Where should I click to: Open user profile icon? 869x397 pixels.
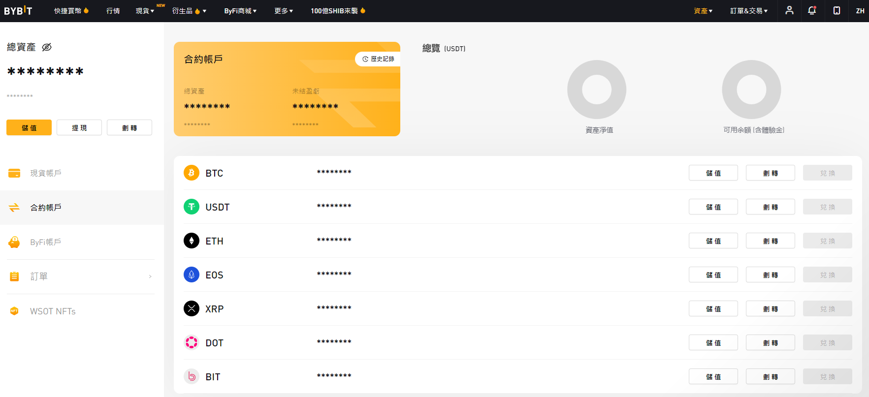[789, 10]
